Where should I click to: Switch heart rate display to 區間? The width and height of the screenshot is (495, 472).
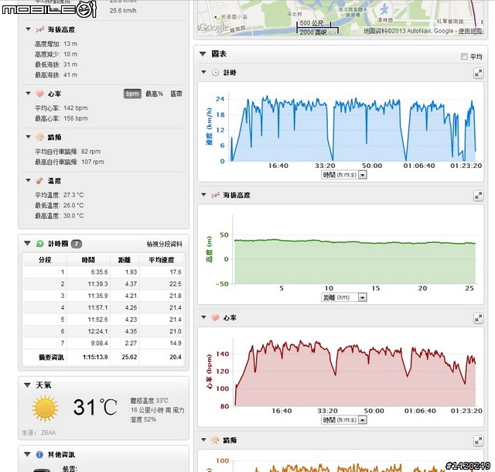coord(176,94)
